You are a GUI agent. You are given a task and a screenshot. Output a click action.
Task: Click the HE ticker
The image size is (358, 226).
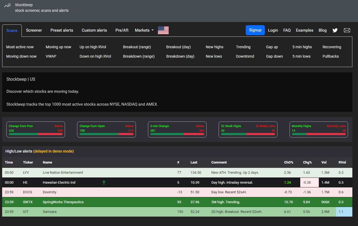pos(25,183)
